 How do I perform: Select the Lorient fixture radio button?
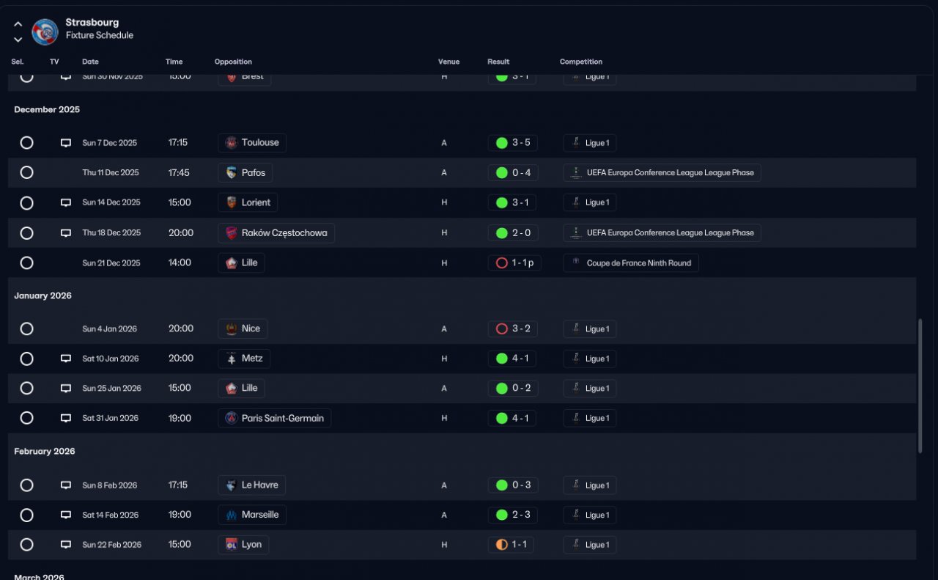point(27,202)
